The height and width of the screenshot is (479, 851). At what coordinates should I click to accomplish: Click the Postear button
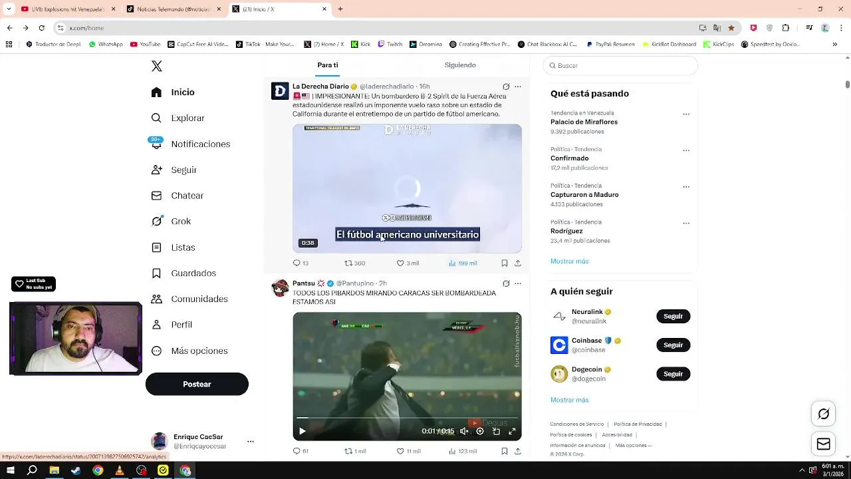[x=197, y=384]
